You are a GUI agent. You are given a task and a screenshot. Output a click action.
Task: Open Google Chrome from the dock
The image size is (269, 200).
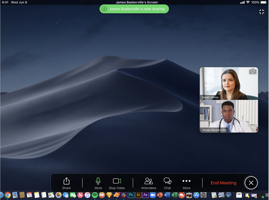point(8,195)
